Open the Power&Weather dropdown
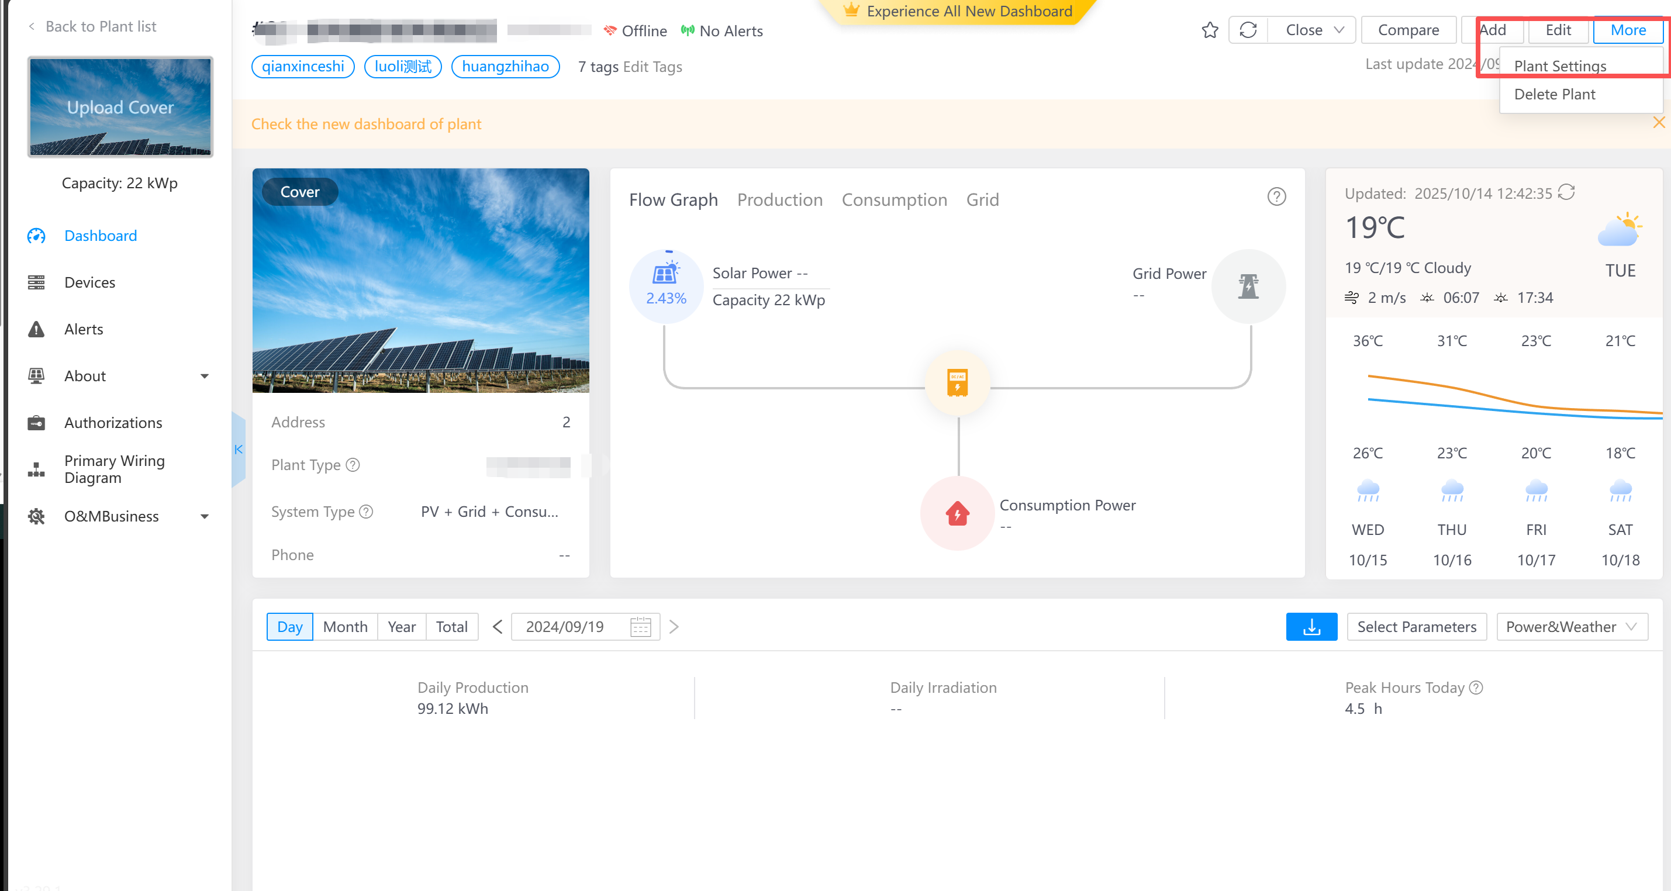This screenshot has height=891, width=1671. pyautogui.click(x=1571, y=626)
